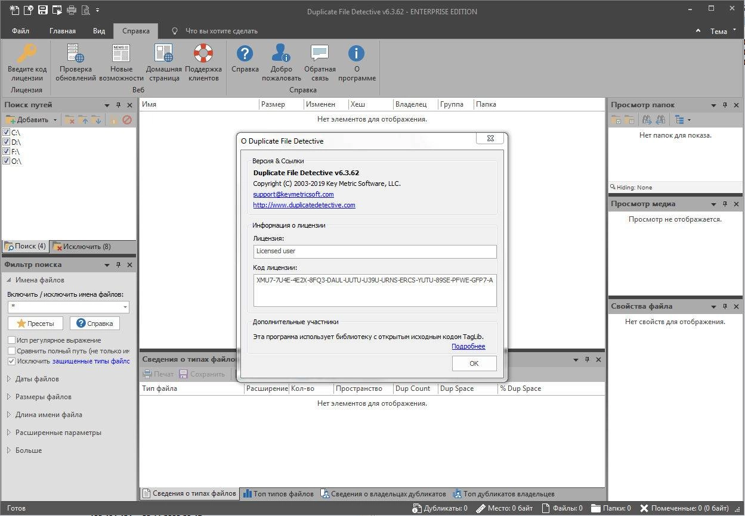Screen dimensions: 745x516
Task: Expand the Размеры файлов section
Action: [x=9, y=397]
